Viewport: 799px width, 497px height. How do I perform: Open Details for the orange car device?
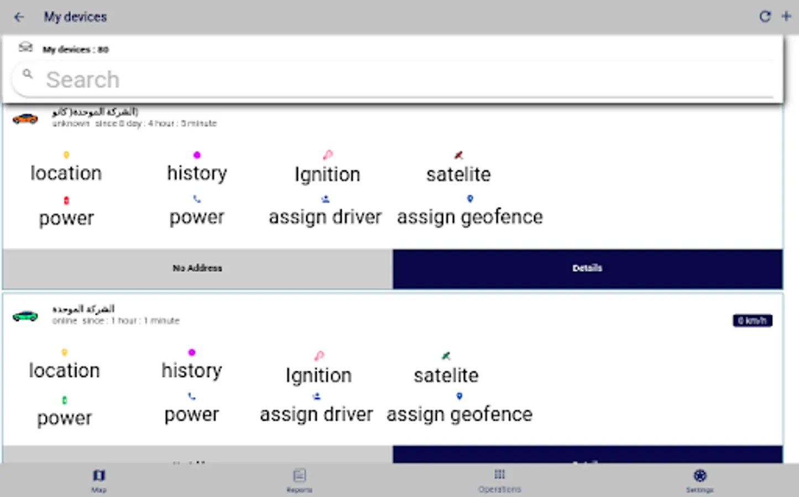[588, 268]
